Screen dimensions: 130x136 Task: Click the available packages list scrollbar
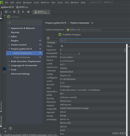[x=125, y=50]
